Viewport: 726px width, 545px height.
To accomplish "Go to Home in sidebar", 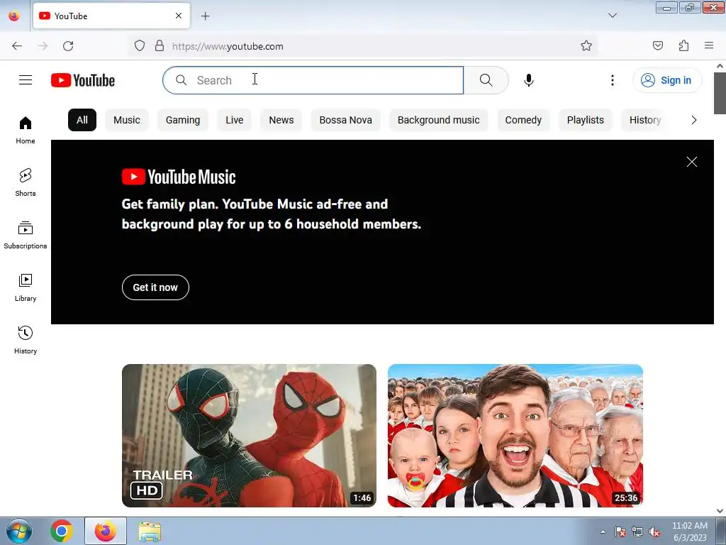I will tap(26, 131).
